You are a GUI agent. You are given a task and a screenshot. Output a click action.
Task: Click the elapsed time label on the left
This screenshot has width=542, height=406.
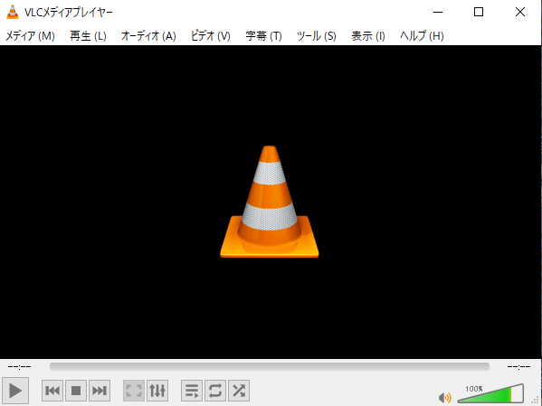click(19, 366)
